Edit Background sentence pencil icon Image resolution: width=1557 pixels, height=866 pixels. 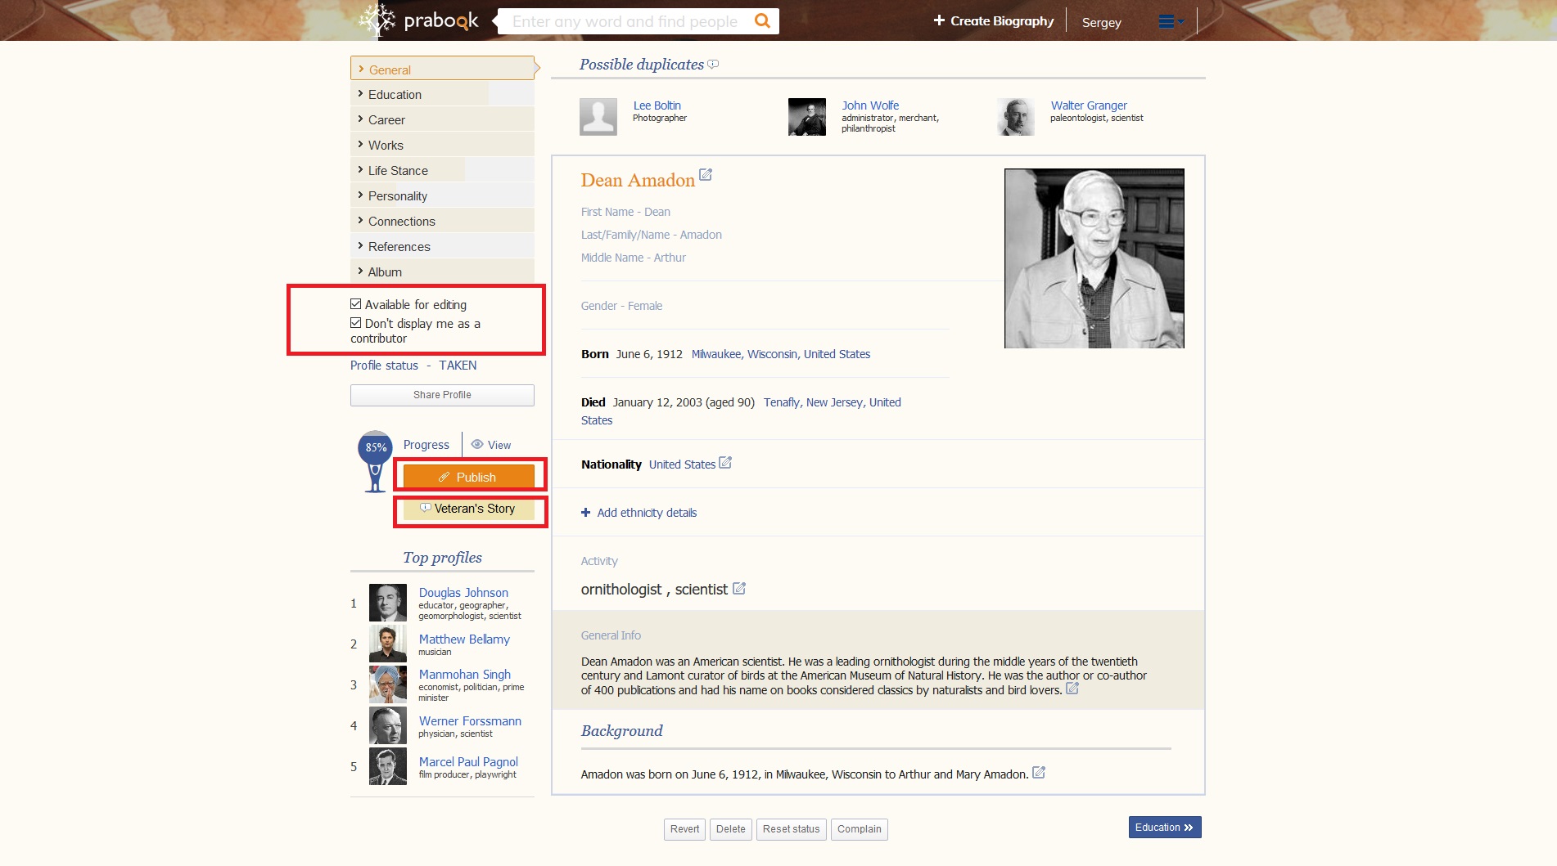(x=1039, y=772)
